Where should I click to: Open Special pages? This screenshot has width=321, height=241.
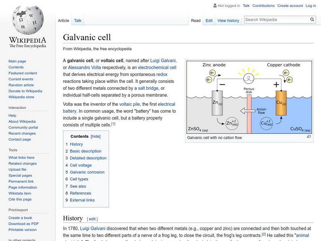[20, 175]
